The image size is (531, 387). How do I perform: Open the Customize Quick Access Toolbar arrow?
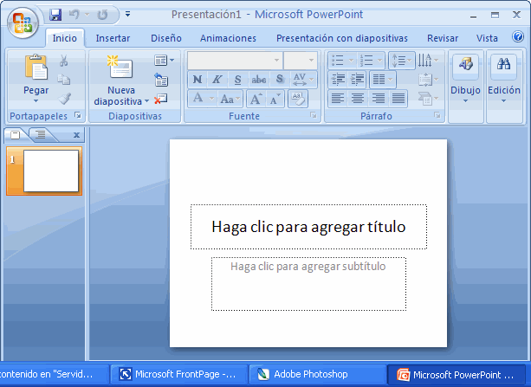(x=127, y=14)
